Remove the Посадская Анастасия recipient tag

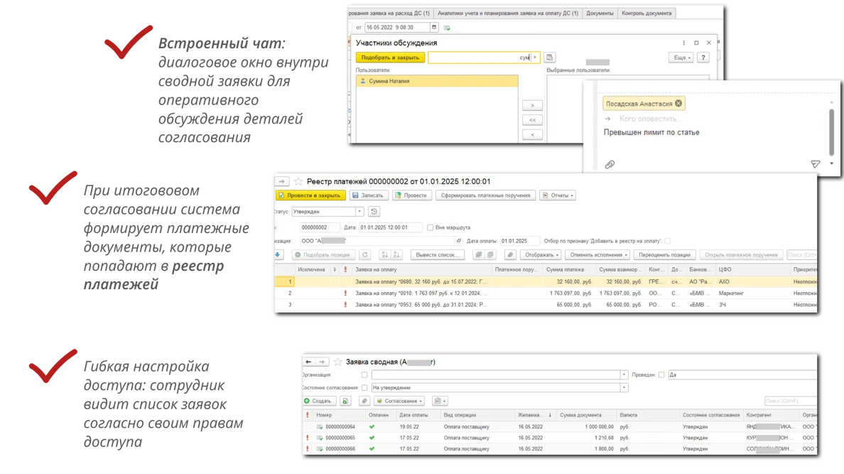click(x=678, y=103)
